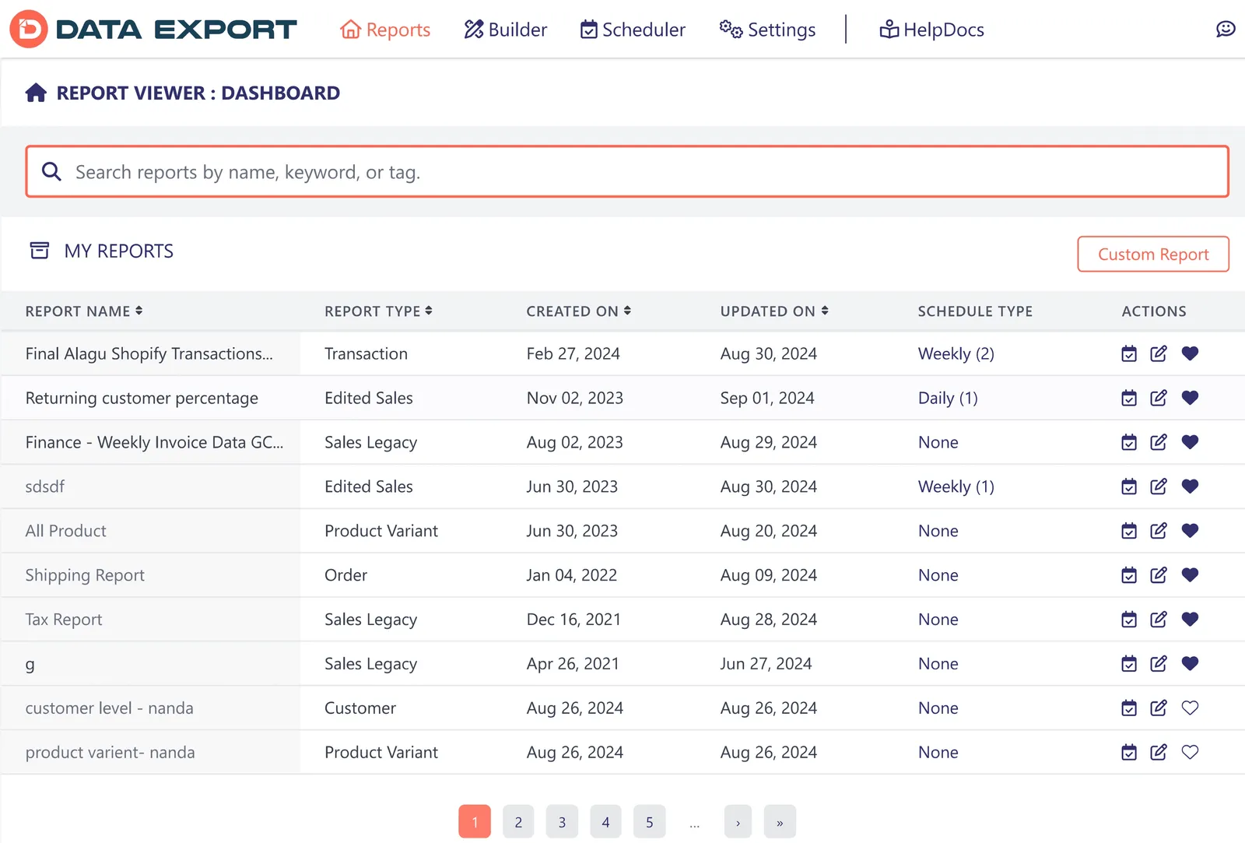Image resolution: width=1245 pixels, height=843 pixels.
Task: Remove favorite from Shipping Report
Action: pyautogui.click(x=1190, y=575)
